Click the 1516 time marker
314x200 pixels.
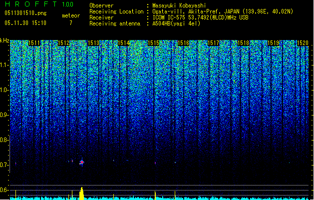point(184,43)
